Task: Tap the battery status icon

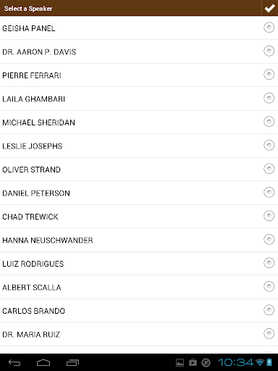Action: click(x=269, y=362)
